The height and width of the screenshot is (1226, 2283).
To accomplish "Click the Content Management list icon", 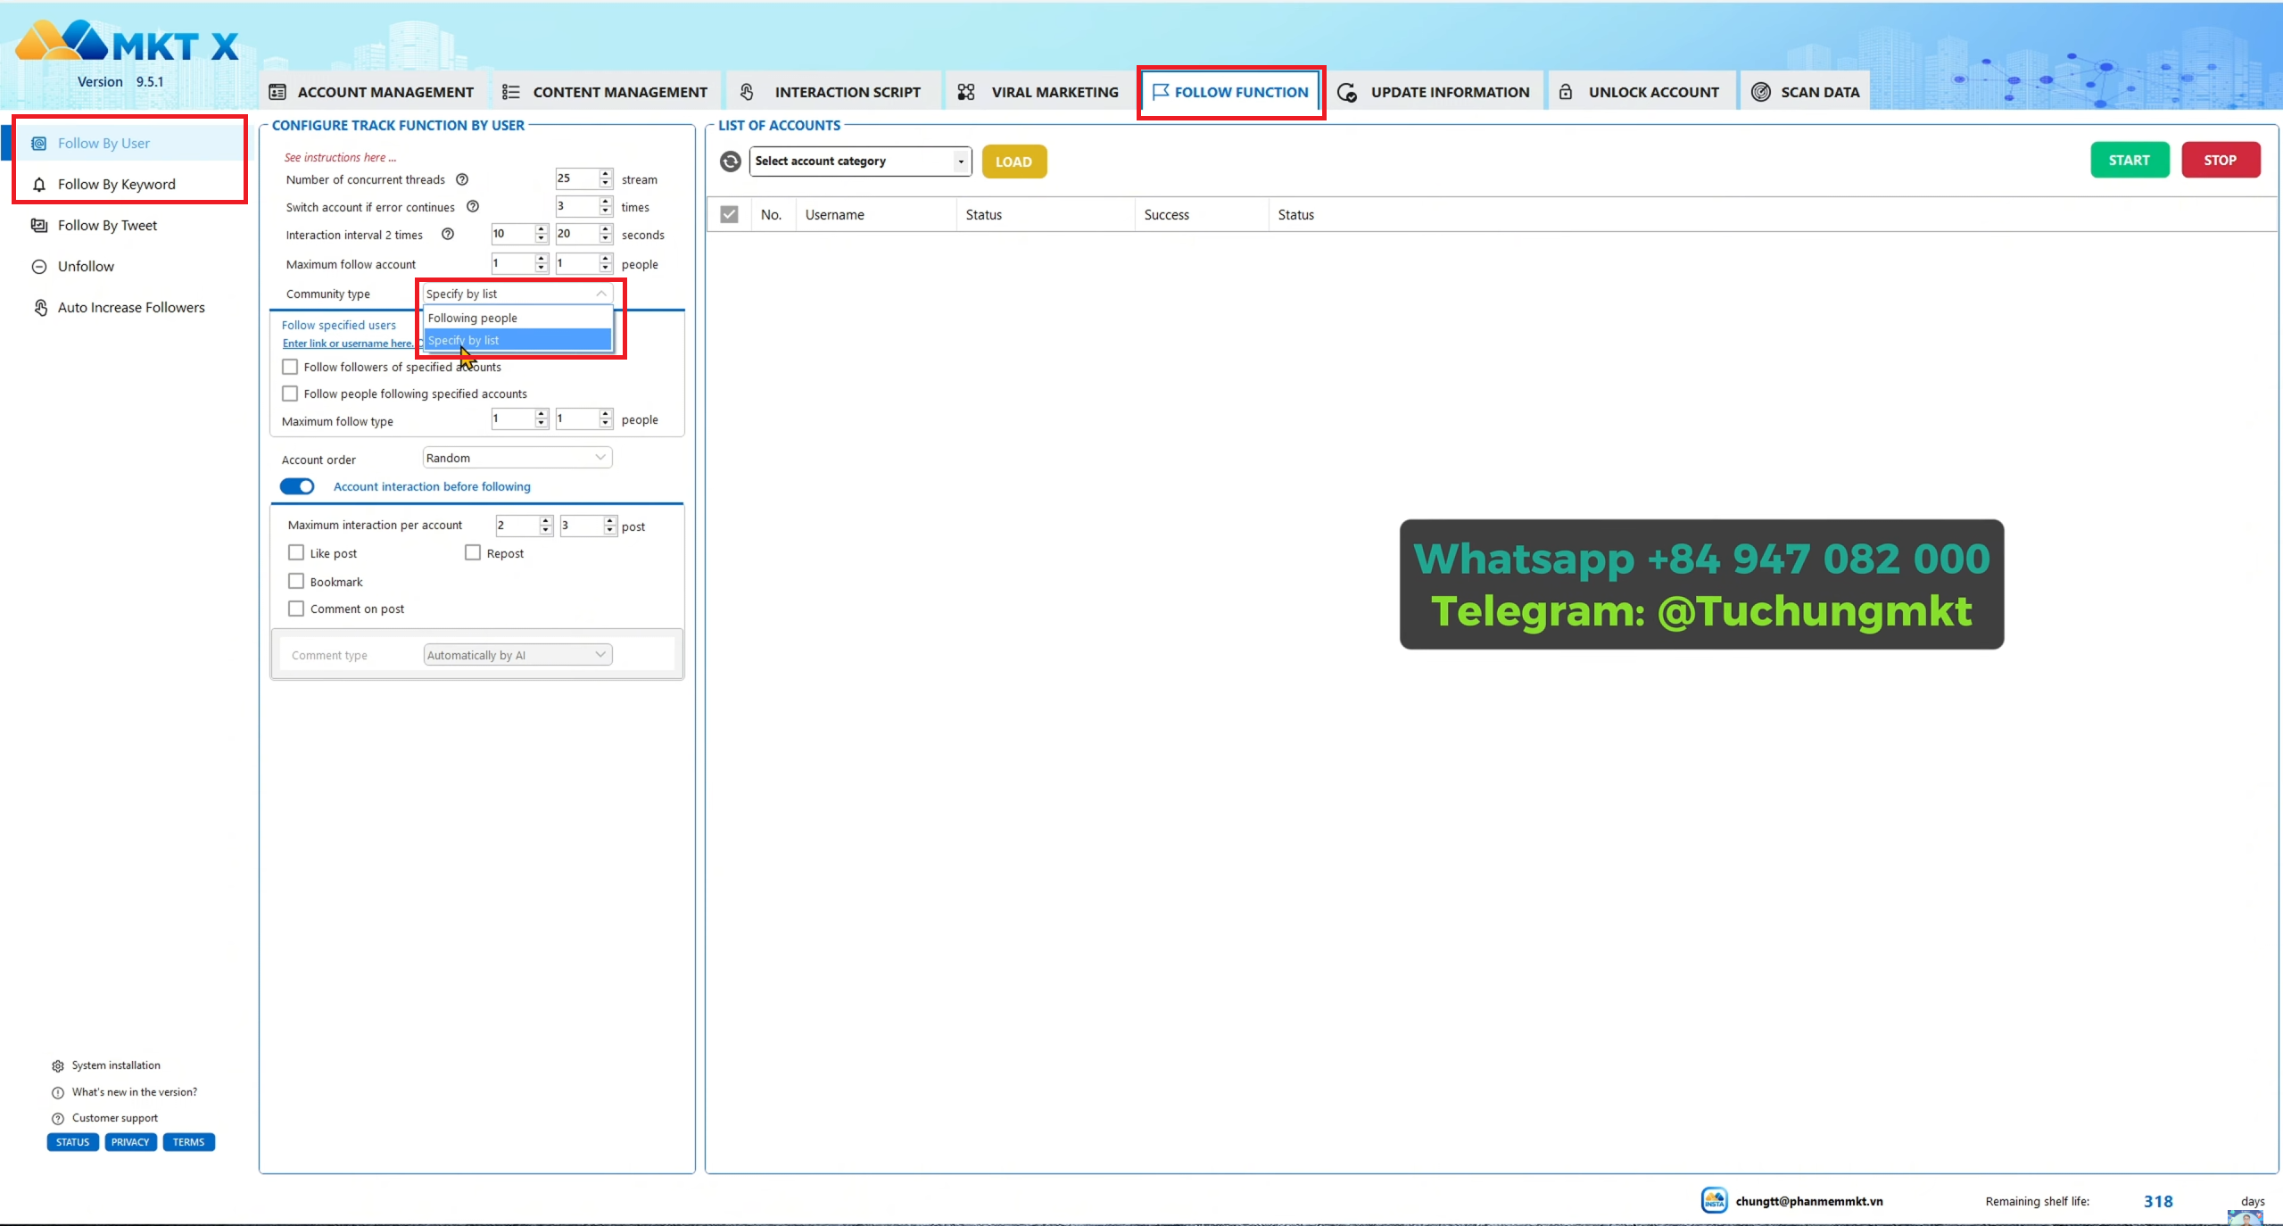I will [510, 92].
